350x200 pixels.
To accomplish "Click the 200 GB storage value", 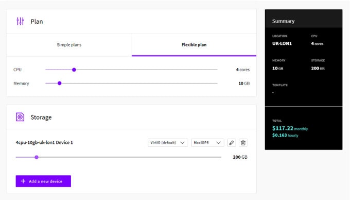I will (240, 157).
